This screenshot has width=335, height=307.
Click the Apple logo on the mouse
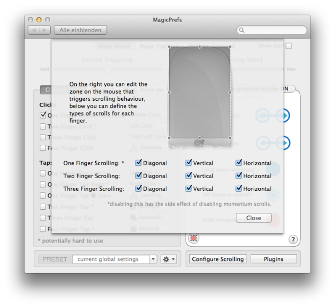tap(199, 143)
